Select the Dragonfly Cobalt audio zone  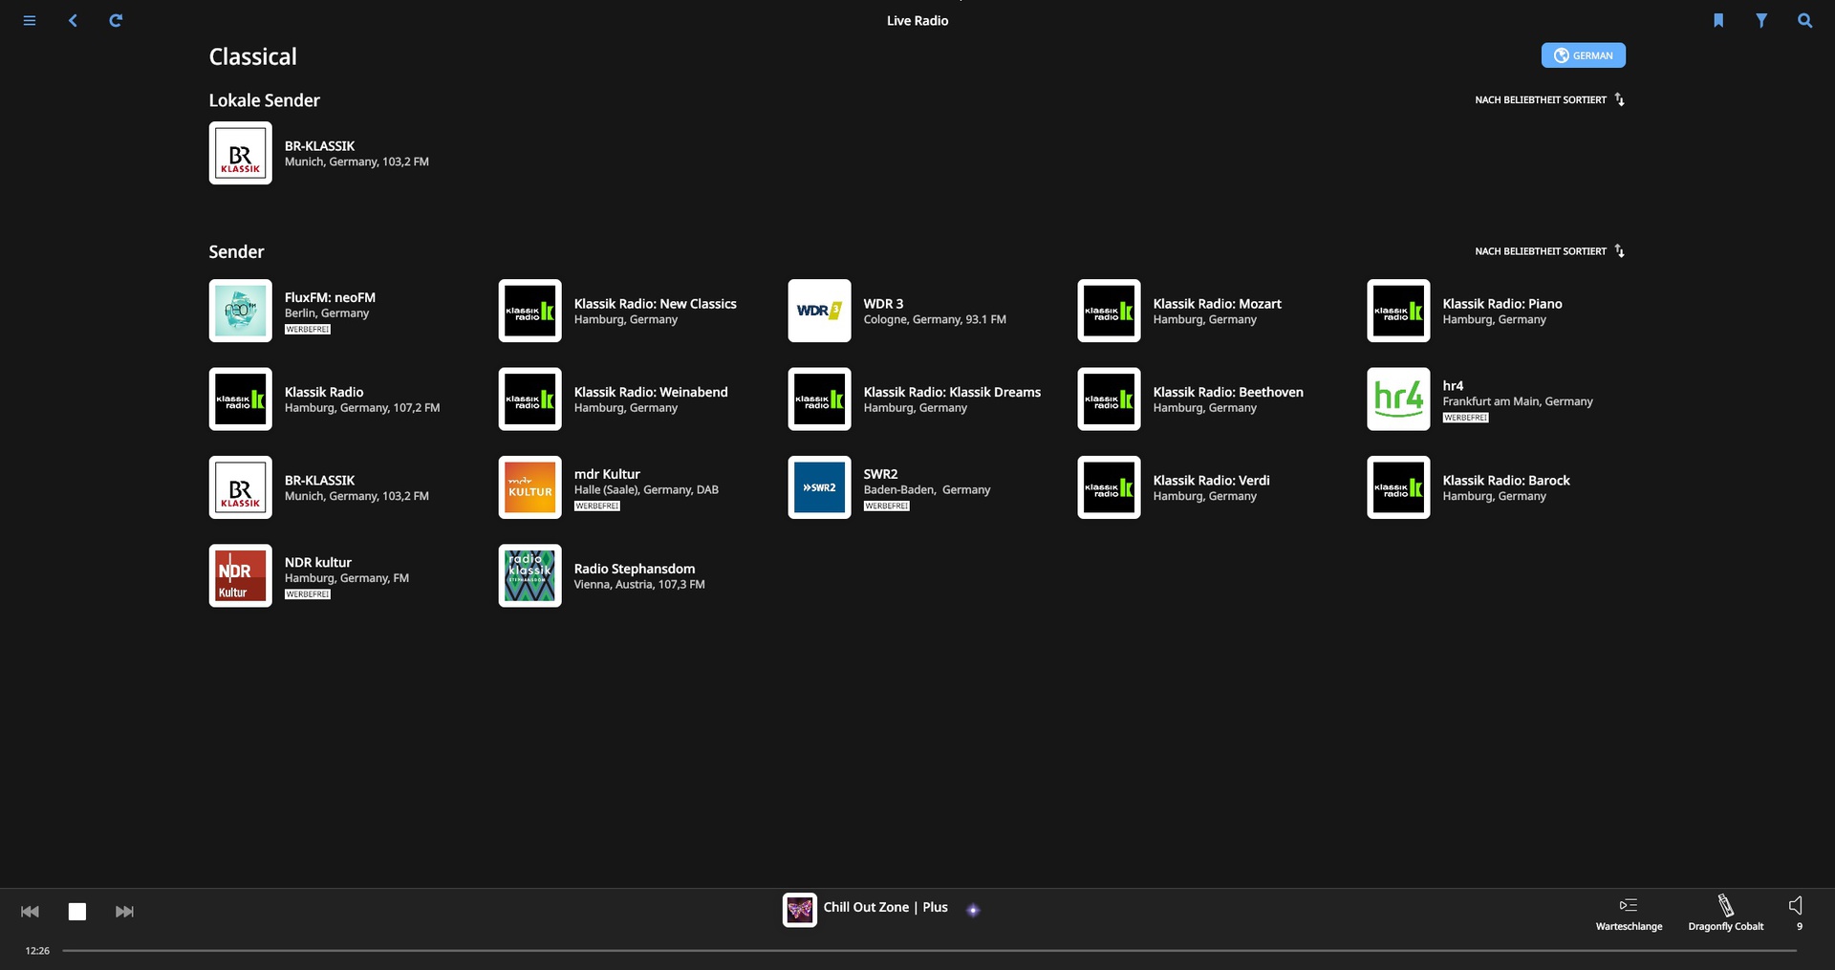pos(1725,913)
